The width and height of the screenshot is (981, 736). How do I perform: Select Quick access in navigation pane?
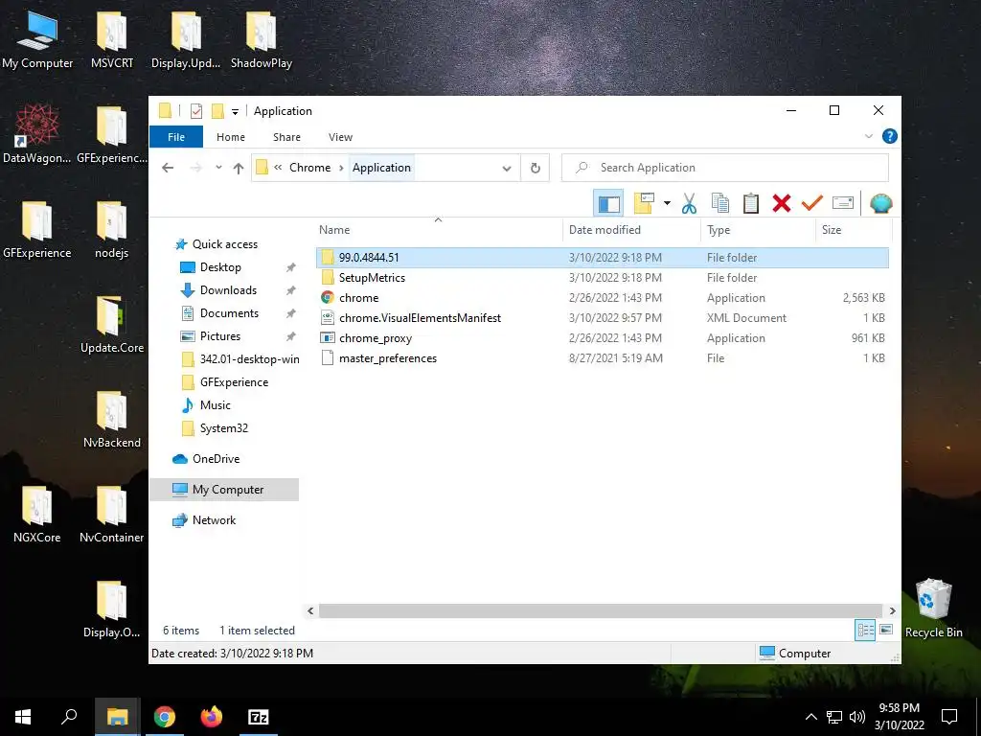[x=224, y=244]
